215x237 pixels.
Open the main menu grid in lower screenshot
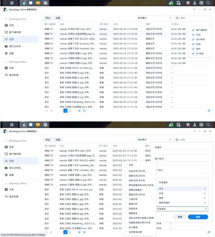12,125
